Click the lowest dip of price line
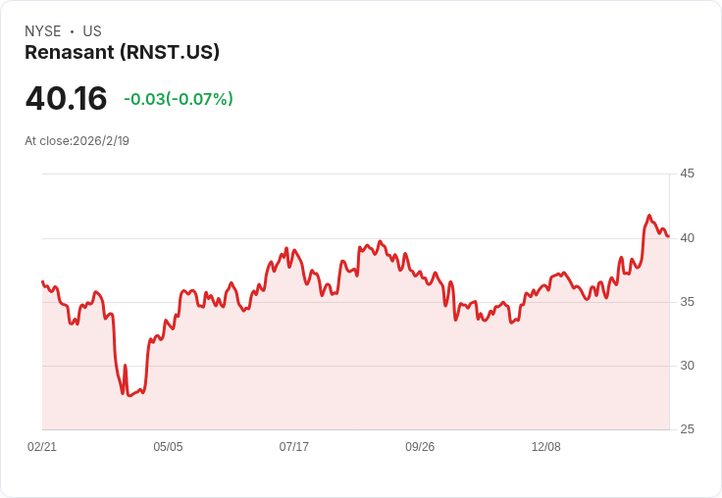Image resolution: width=722 pixels, height=498 pixels. [129, 395]
